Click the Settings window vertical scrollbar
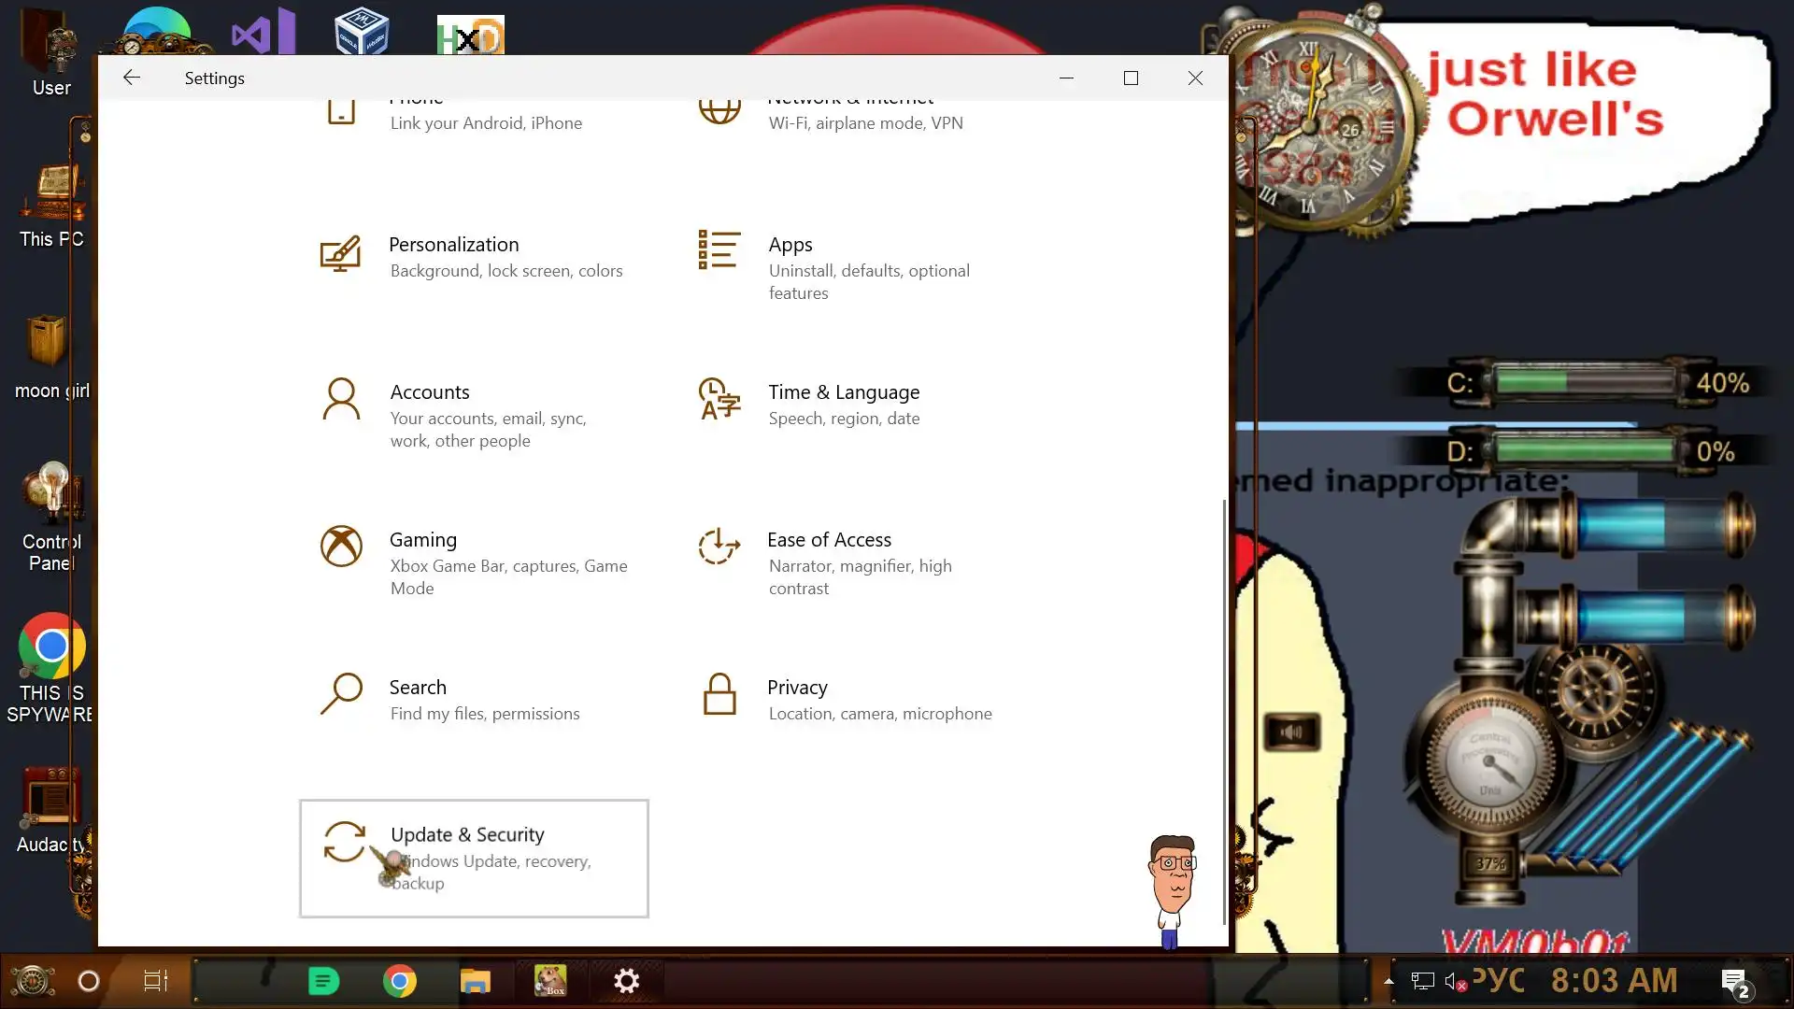 pos(1224,710)
